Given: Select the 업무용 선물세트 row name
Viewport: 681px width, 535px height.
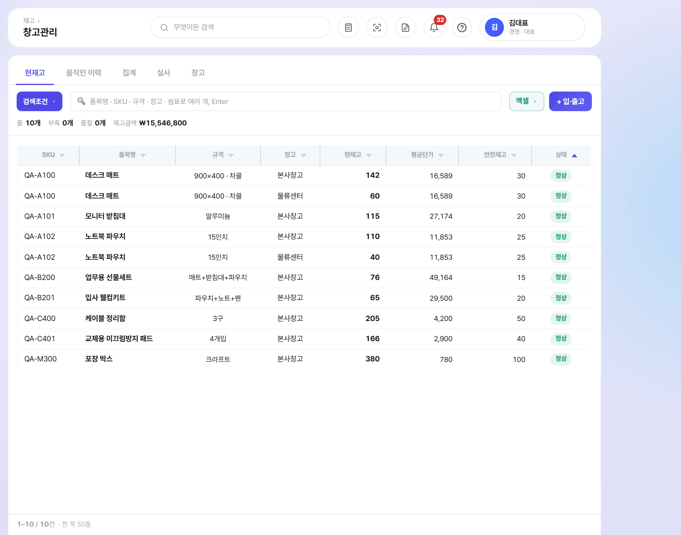Looking at the screenshot, I should pos(108,277).
